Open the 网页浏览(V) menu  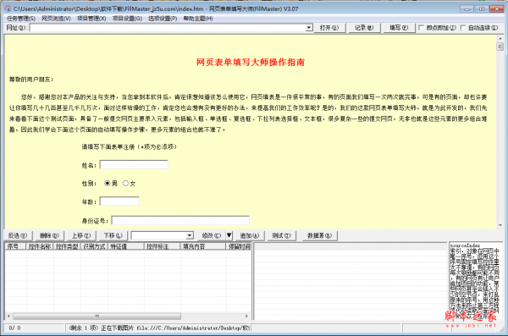(56, 19)
